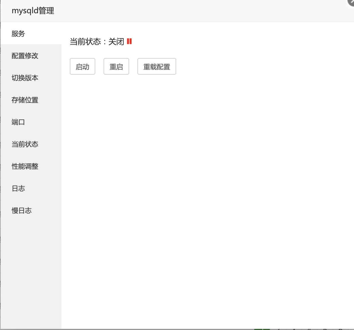Click the red paused status icon
Image resolution: width=354 pixels, height=330 pixels.
pos(129,41)
